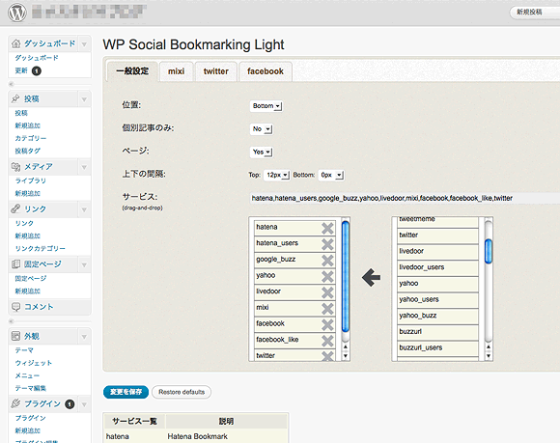The height and width of the screenshot is (443, 560).
Task: Open the ダッシュボード submenu link
Action: pyautogui.click(x=37, y=58)
